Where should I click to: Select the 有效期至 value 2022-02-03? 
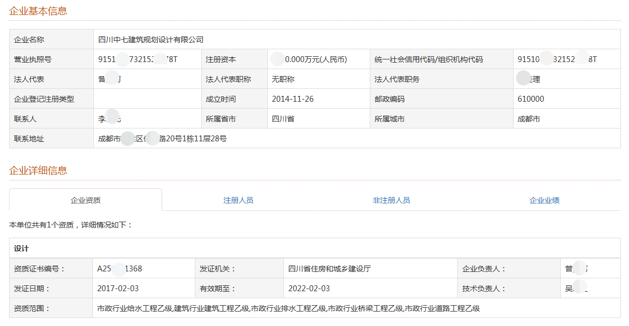[309, 289]
